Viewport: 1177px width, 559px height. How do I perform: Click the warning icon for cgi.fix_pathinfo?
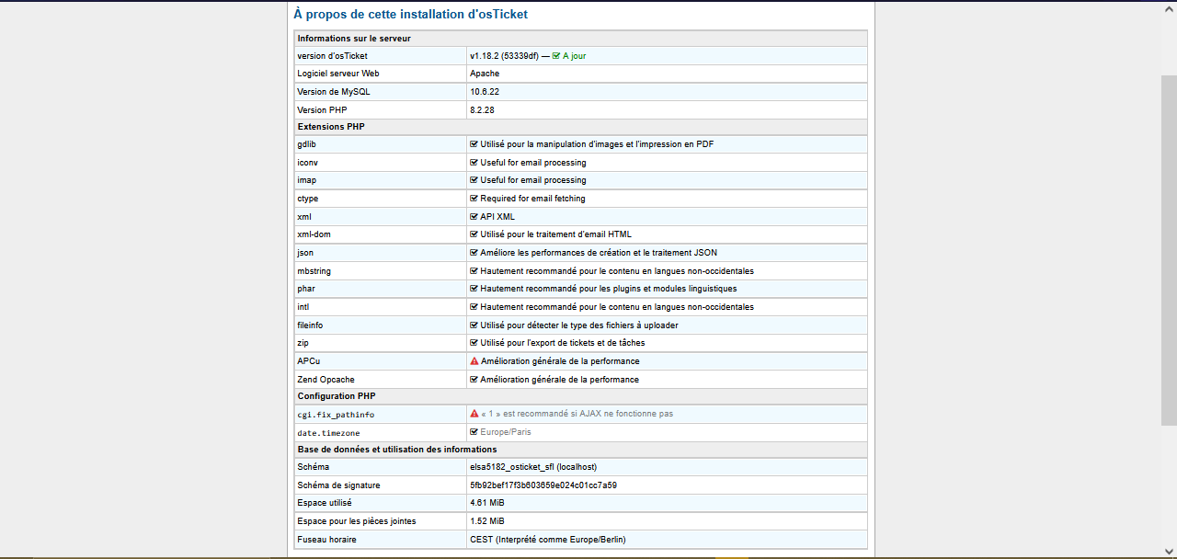(x=474, y=414)
